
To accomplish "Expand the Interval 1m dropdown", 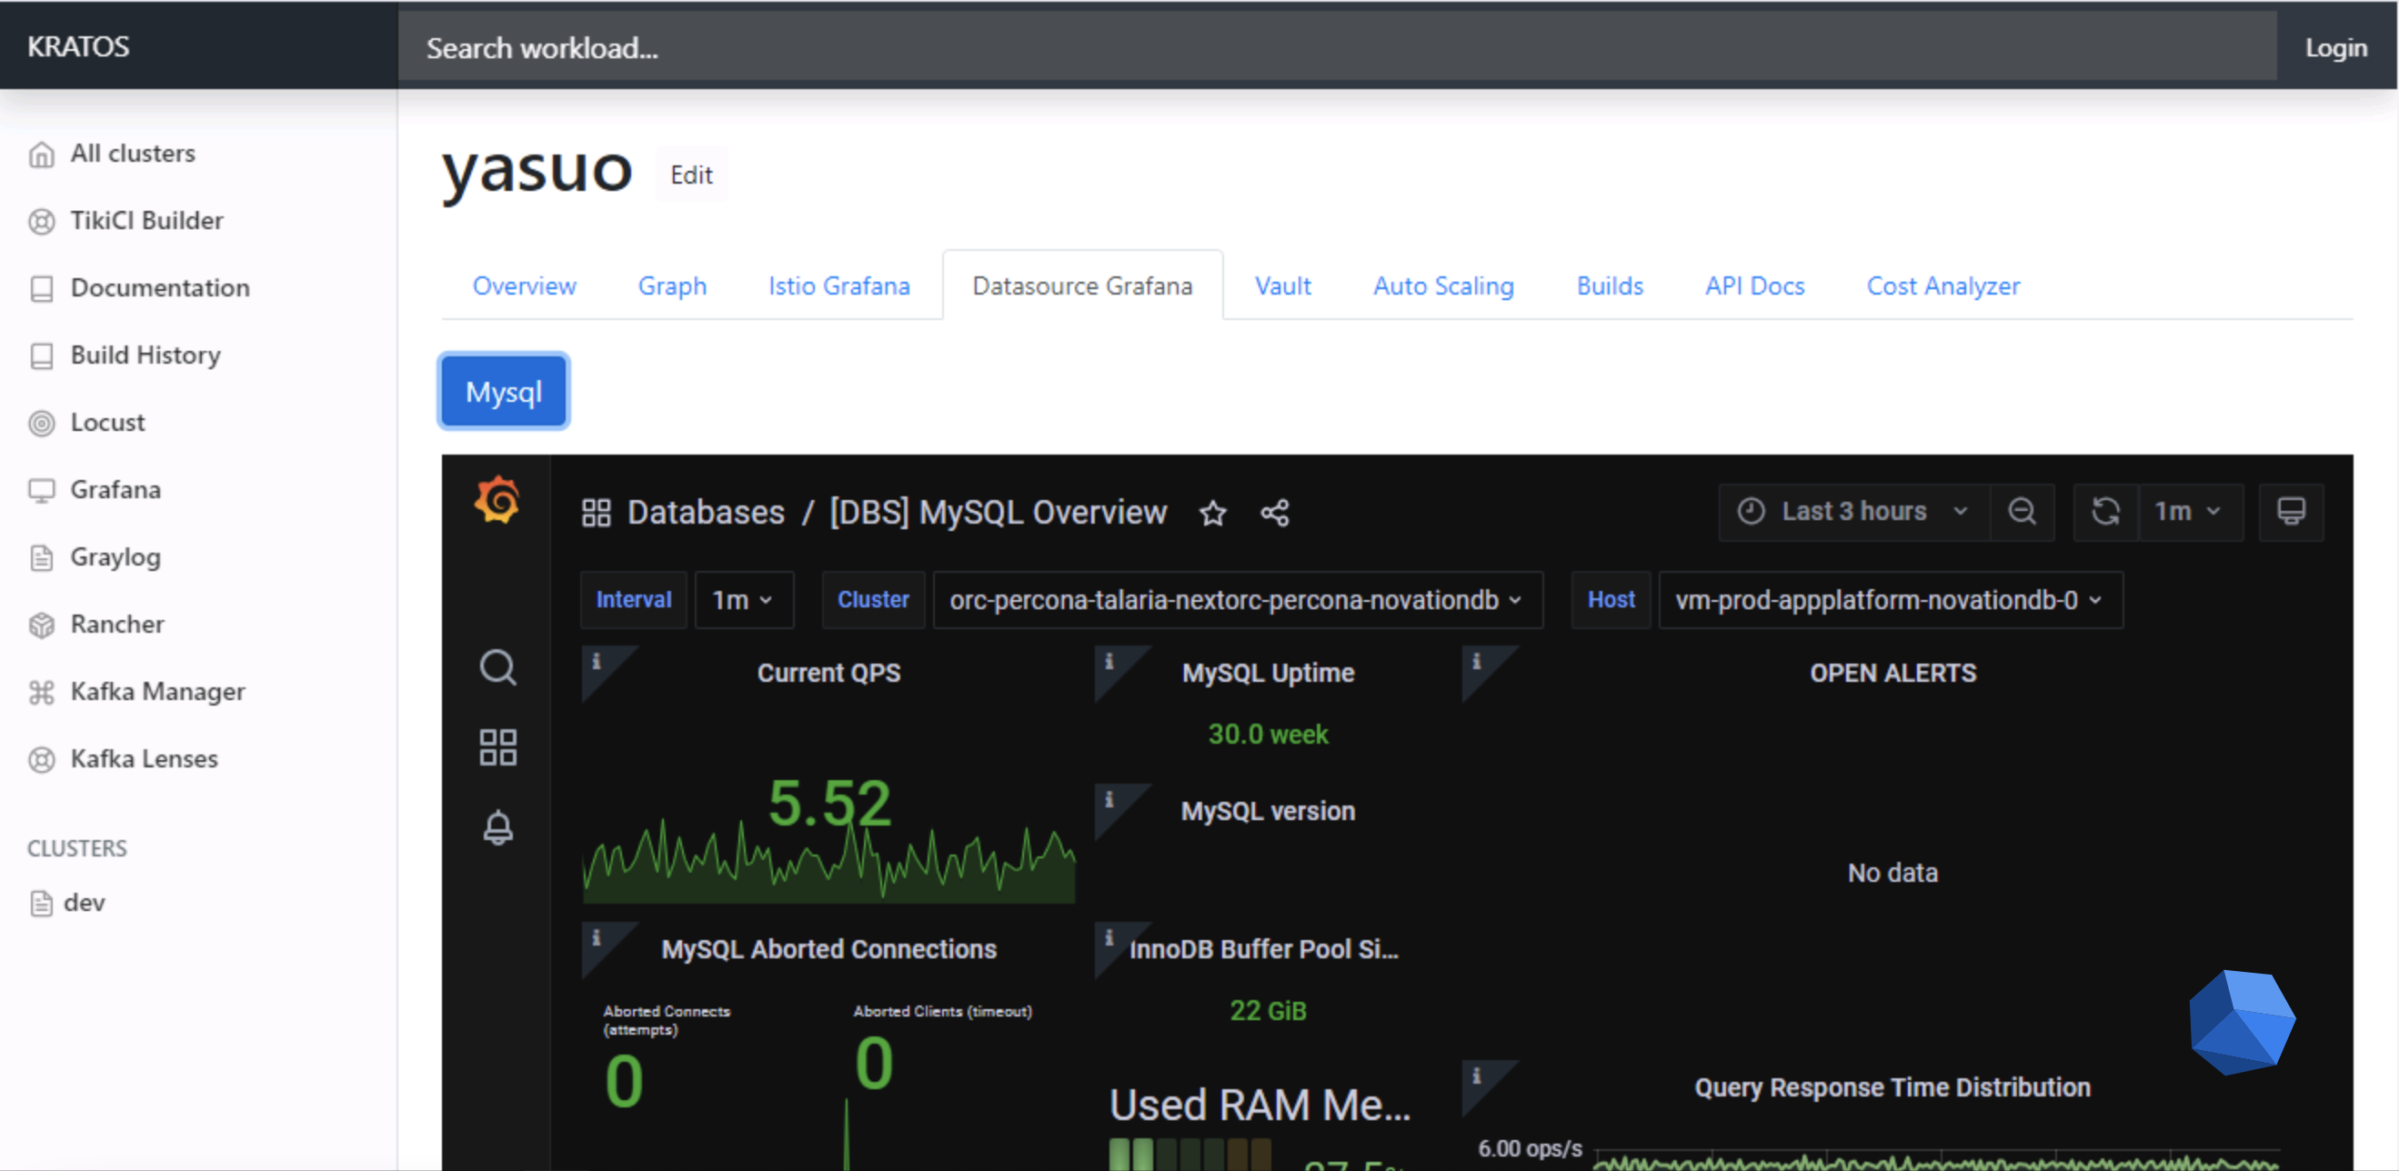I will click(743, 600).
